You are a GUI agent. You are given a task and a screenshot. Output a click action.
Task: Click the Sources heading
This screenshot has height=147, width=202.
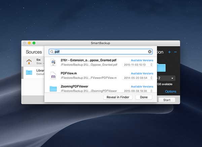34,52
